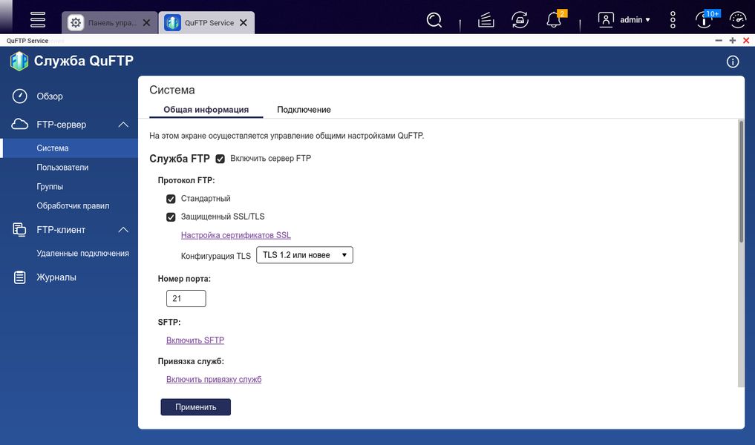Maximize the QuFTP Service window
This screenshot has height=445, width=755.
pyautogui.click(x=733, y=40)
